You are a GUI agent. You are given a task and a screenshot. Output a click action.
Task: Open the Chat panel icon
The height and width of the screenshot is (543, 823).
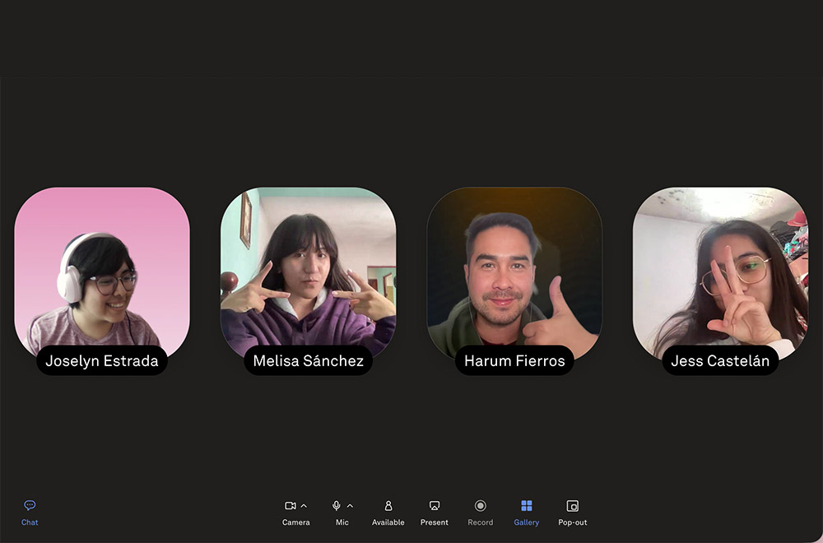point(29,504)
